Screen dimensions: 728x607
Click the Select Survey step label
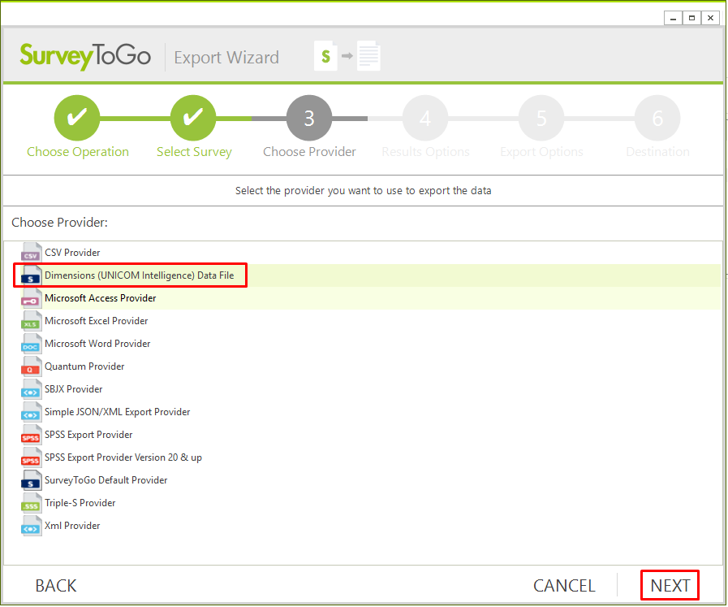click(194, 152)
